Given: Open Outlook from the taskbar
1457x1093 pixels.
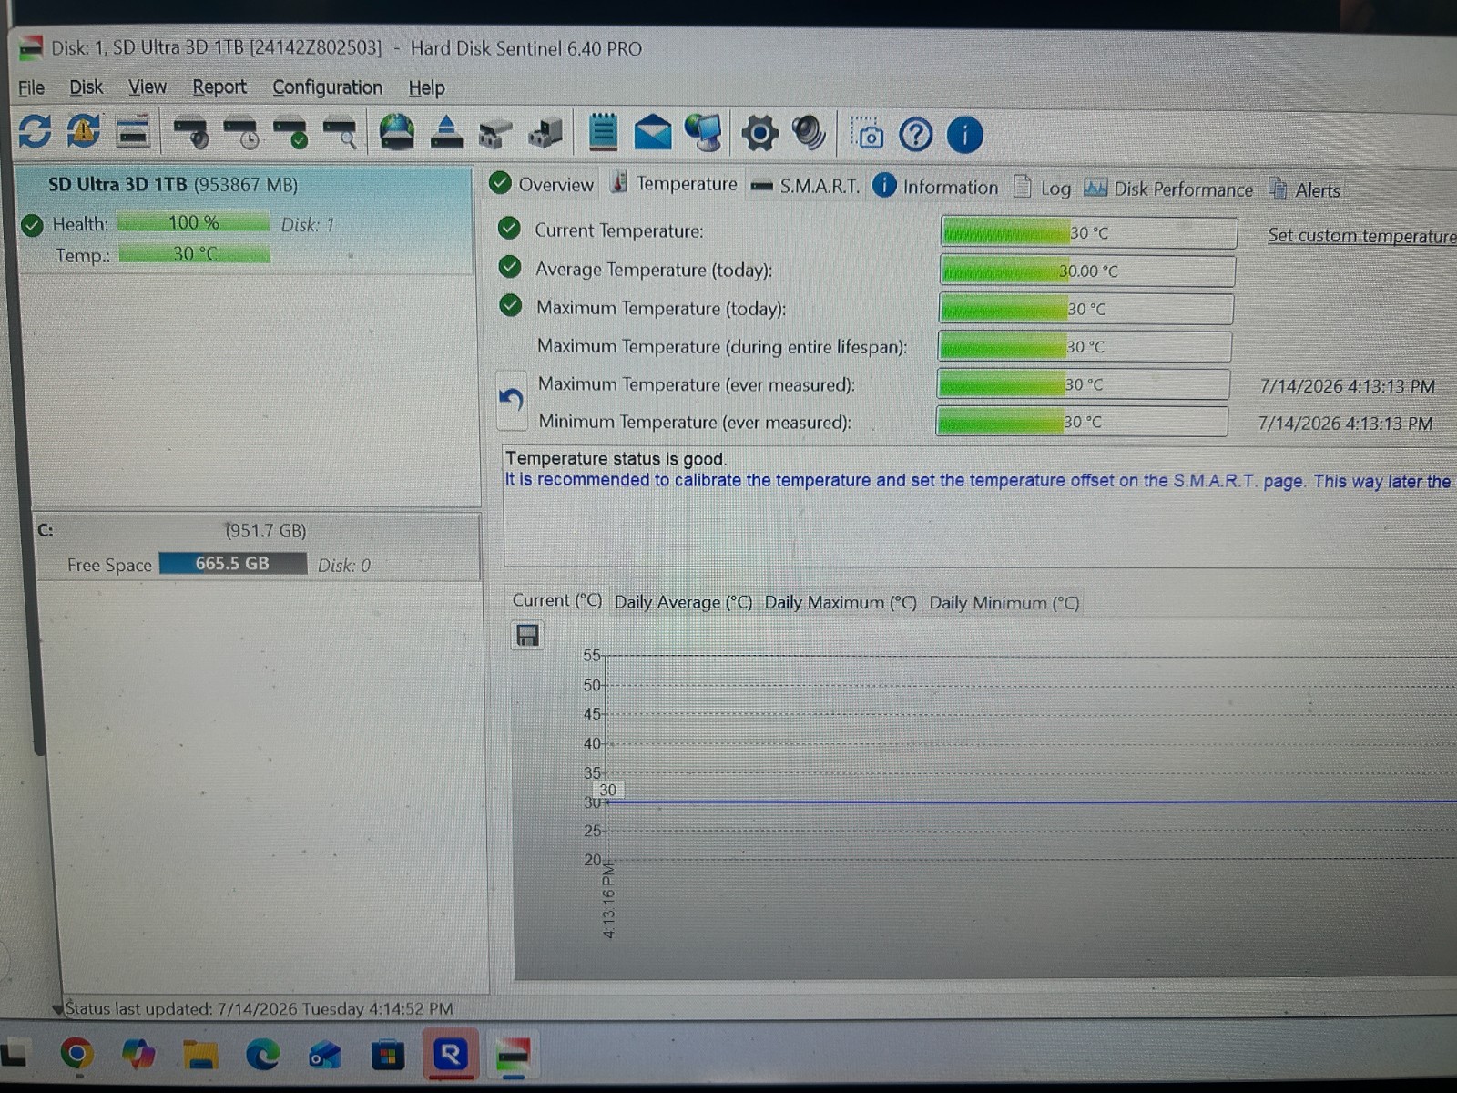Looking at the screenshot, I should coord(324,1056).
